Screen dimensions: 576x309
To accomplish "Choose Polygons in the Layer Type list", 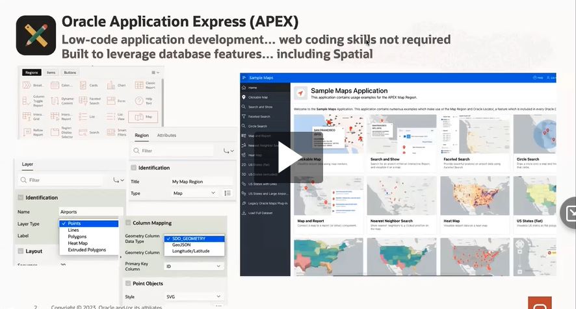I will point(89,237).
